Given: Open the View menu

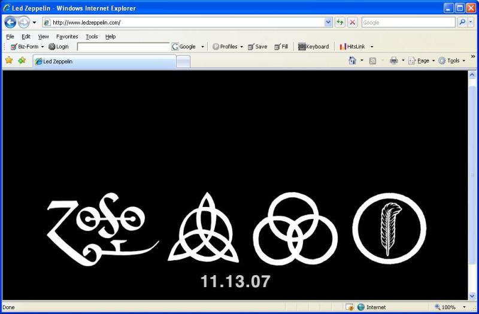Looking at the screenshot, I should pyautogui.click(x=43, y=36).
